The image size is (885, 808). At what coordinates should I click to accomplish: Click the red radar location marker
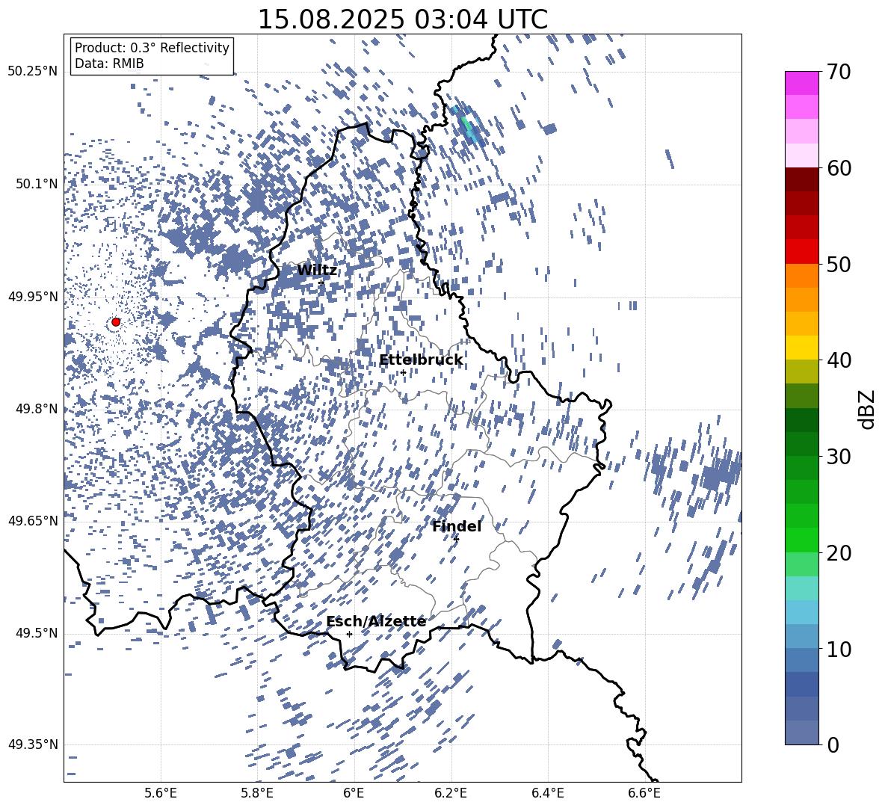(x=116, y=321)
